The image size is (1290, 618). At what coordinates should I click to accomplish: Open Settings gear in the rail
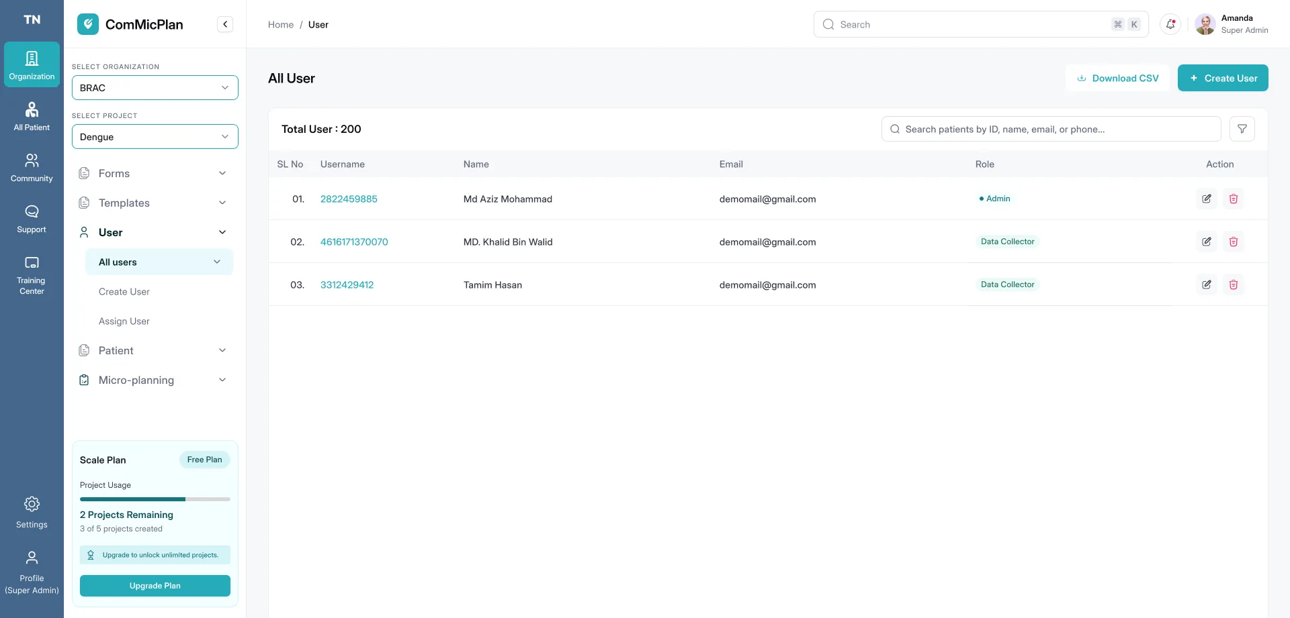point(32,513)
